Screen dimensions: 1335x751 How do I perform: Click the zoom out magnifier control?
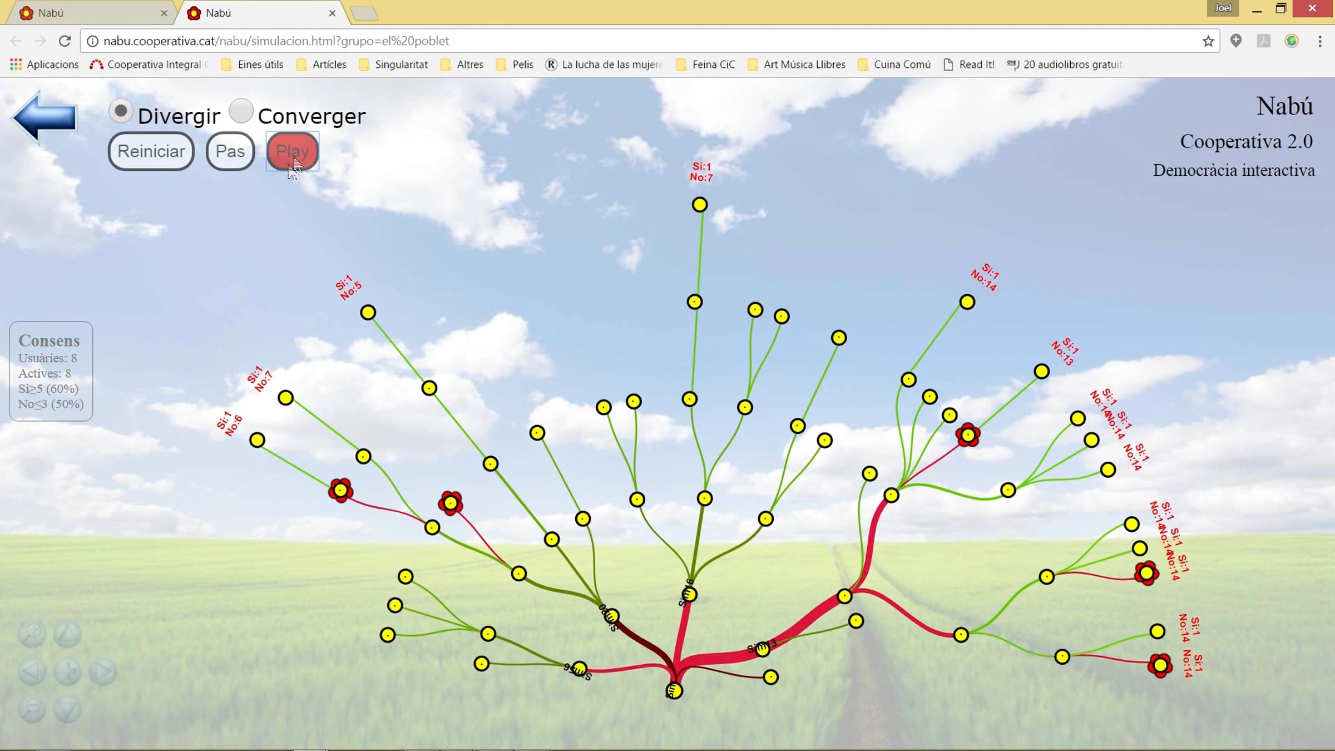click(32, 709)
